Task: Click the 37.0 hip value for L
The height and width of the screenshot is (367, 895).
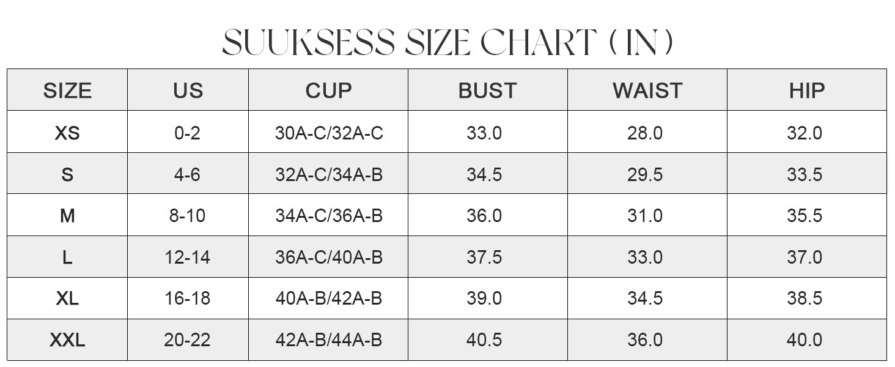Action: [x=805, y=258]
